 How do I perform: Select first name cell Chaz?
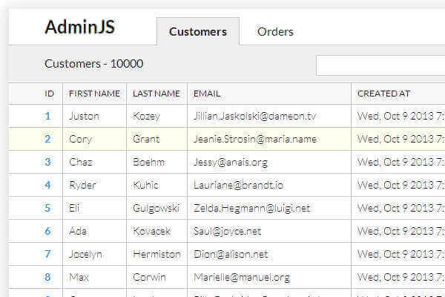point(81,162)
